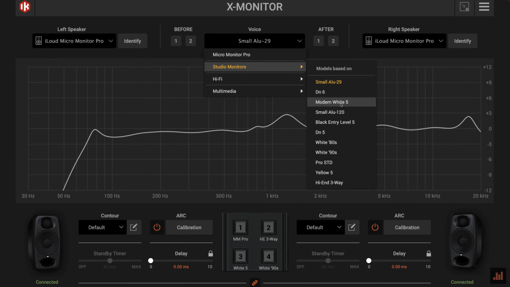Choose Micro Monitor Pro voice
Image resolution: width=510 pixels, height=287 pixels.
point(255,55)
